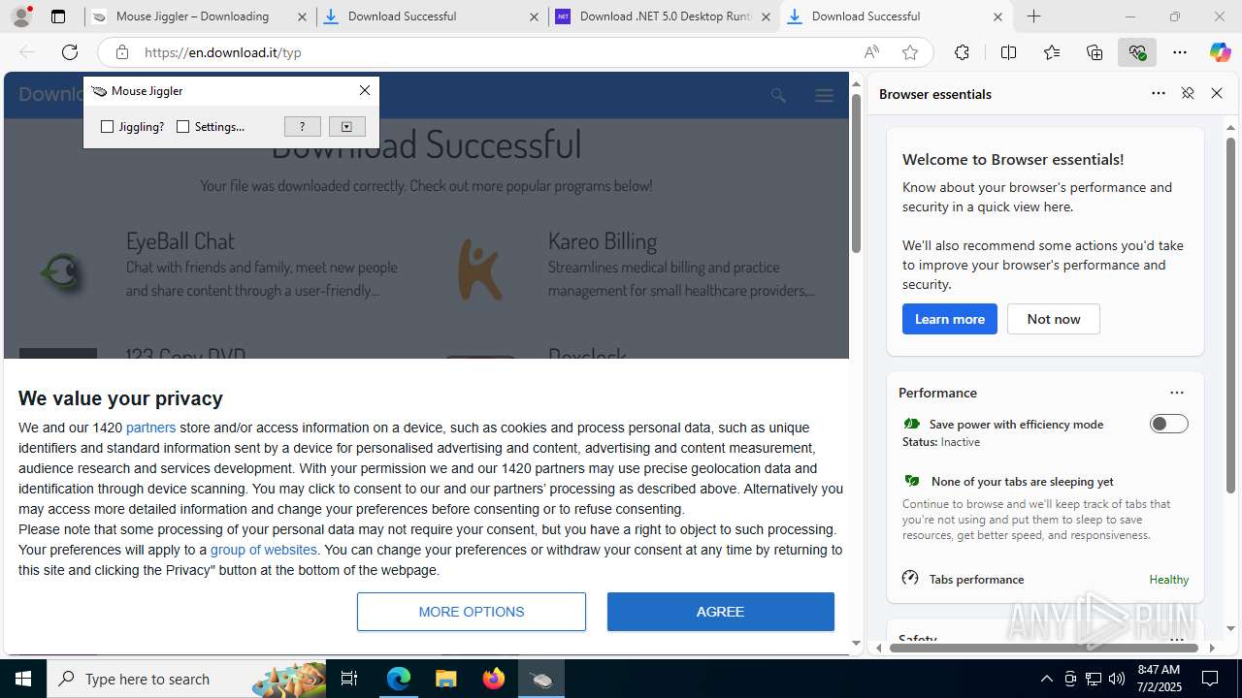Enable the Settings... checkbox in Mouse Jiggler

pyautogui.click(x=182, y=127)
